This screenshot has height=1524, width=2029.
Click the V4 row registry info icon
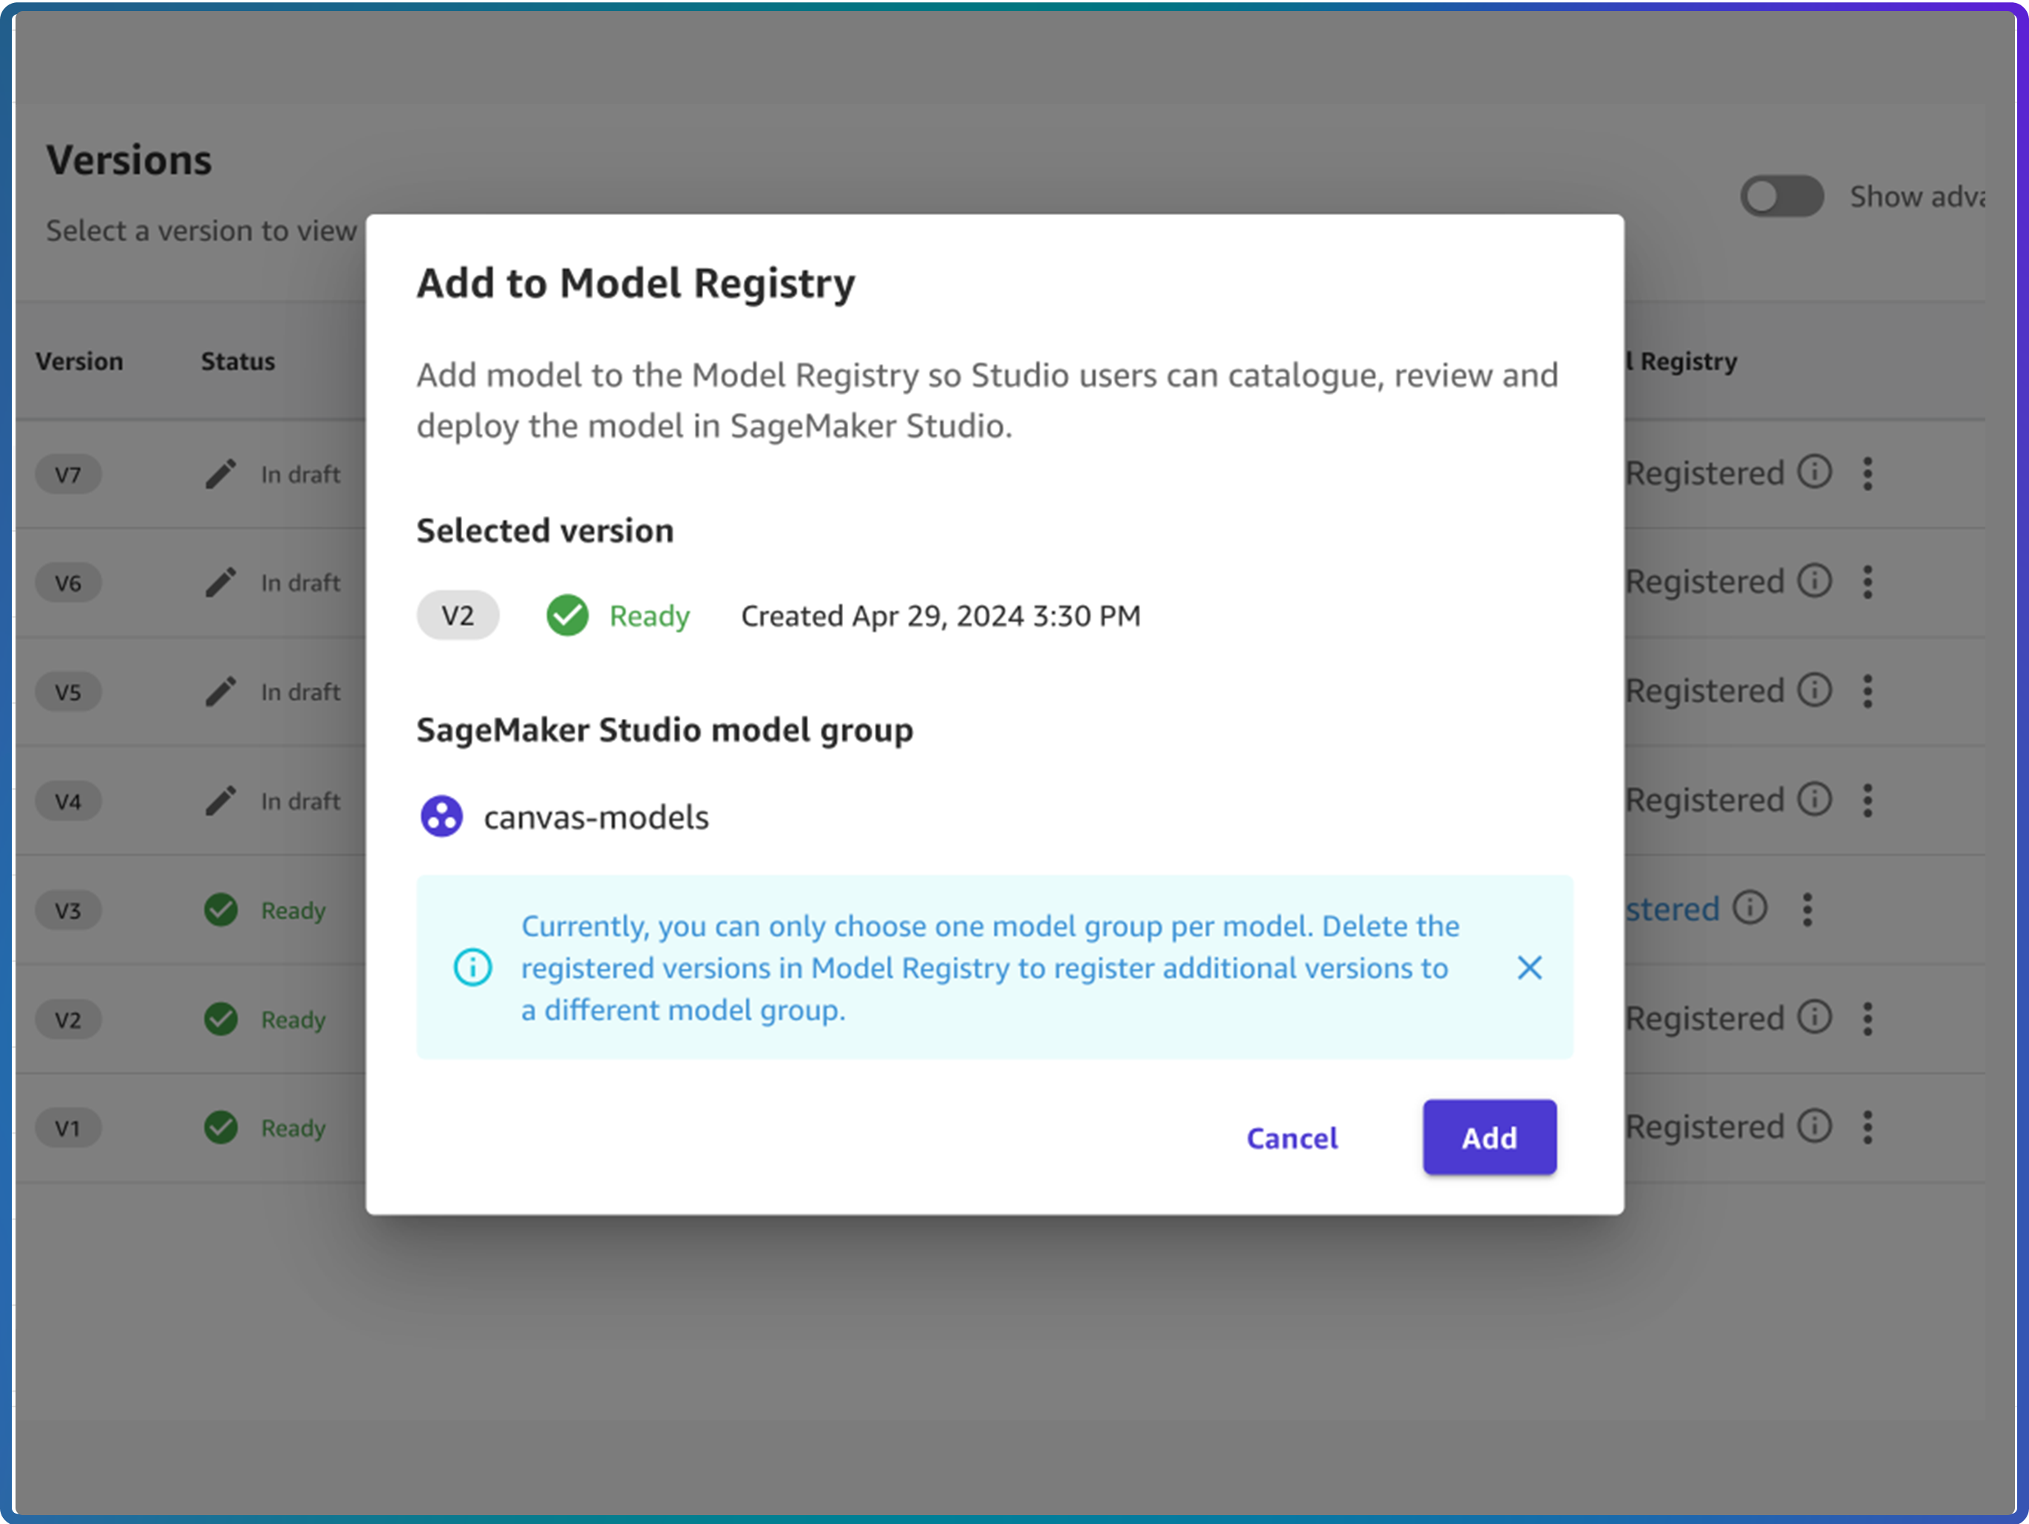pos(1815,799)
